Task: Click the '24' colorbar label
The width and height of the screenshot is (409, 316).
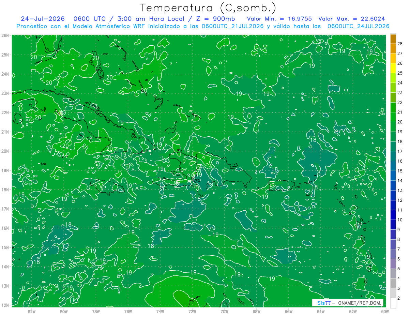Action: coord(400,83)
